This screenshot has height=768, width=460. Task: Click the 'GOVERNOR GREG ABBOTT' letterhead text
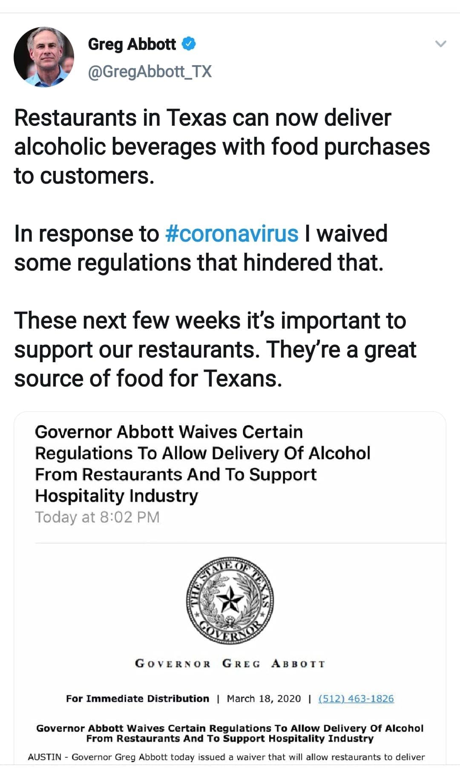(230, 664)
